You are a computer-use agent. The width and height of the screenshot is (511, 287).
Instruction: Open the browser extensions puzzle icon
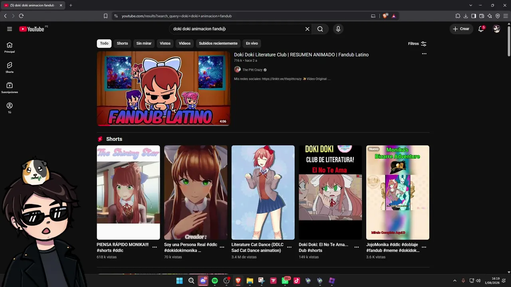point(458,16)
